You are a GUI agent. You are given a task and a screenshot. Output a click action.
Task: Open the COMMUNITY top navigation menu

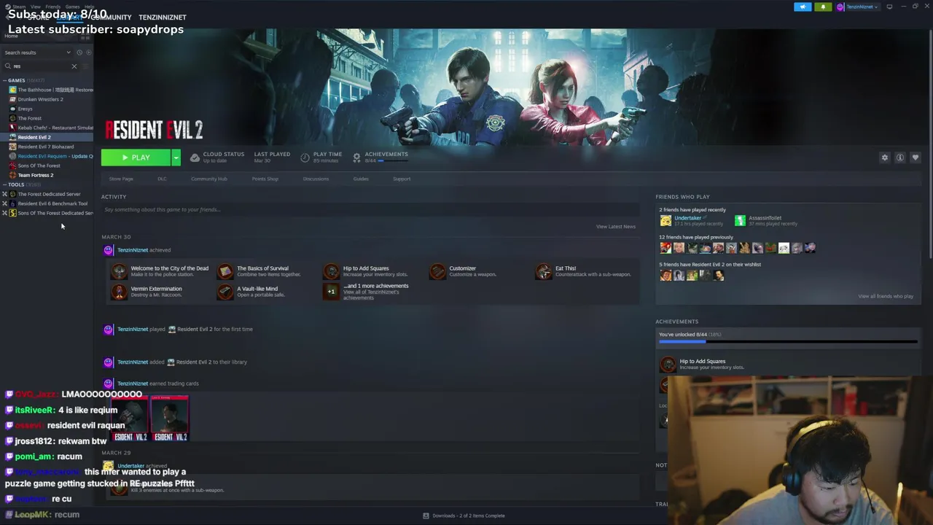112,17
